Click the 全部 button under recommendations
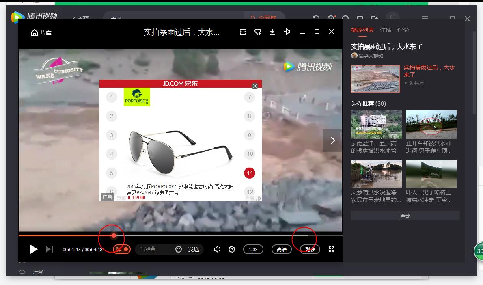The height and width of the screenshot is (285, 483). click(405, 216)
